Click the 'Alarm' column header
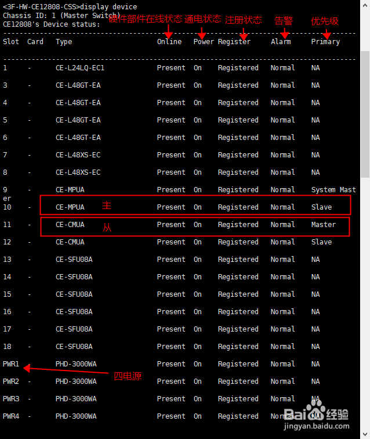 [281, 42]
